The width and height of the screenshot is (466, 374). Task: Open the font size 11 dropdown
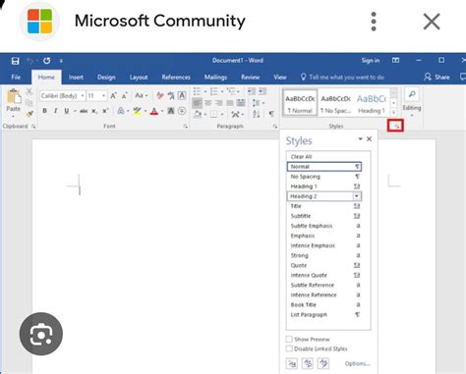pos(103,95)
